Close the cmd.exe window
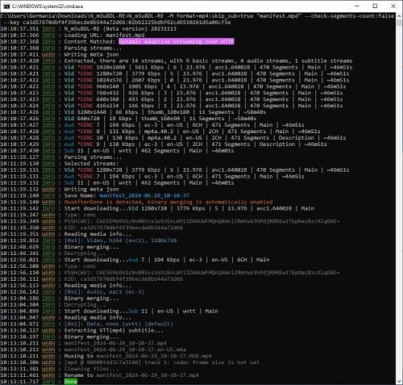Image resolution: width=403 pixels, height=385 pixels. tap(393, 6)
